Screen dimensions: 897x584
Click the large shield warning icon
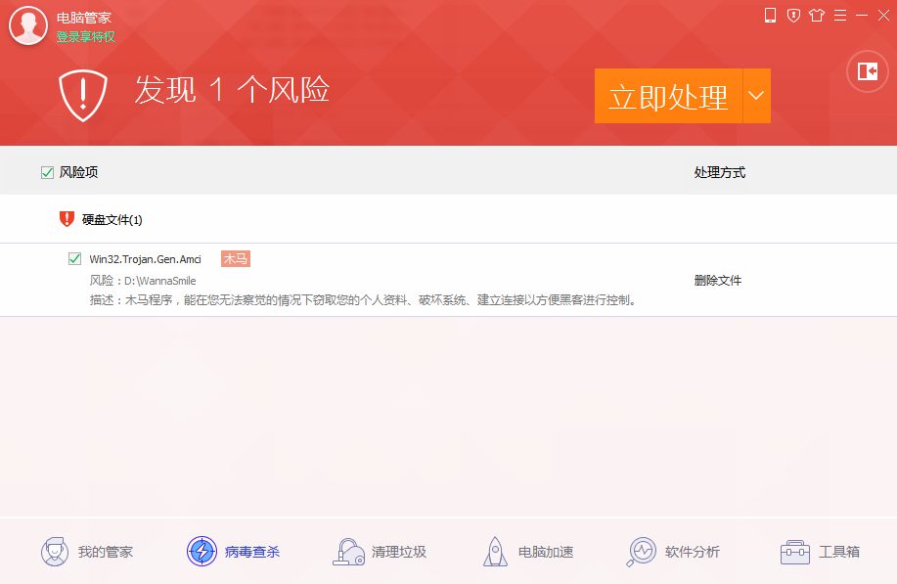pyautogui.click(x=83, y=95)
